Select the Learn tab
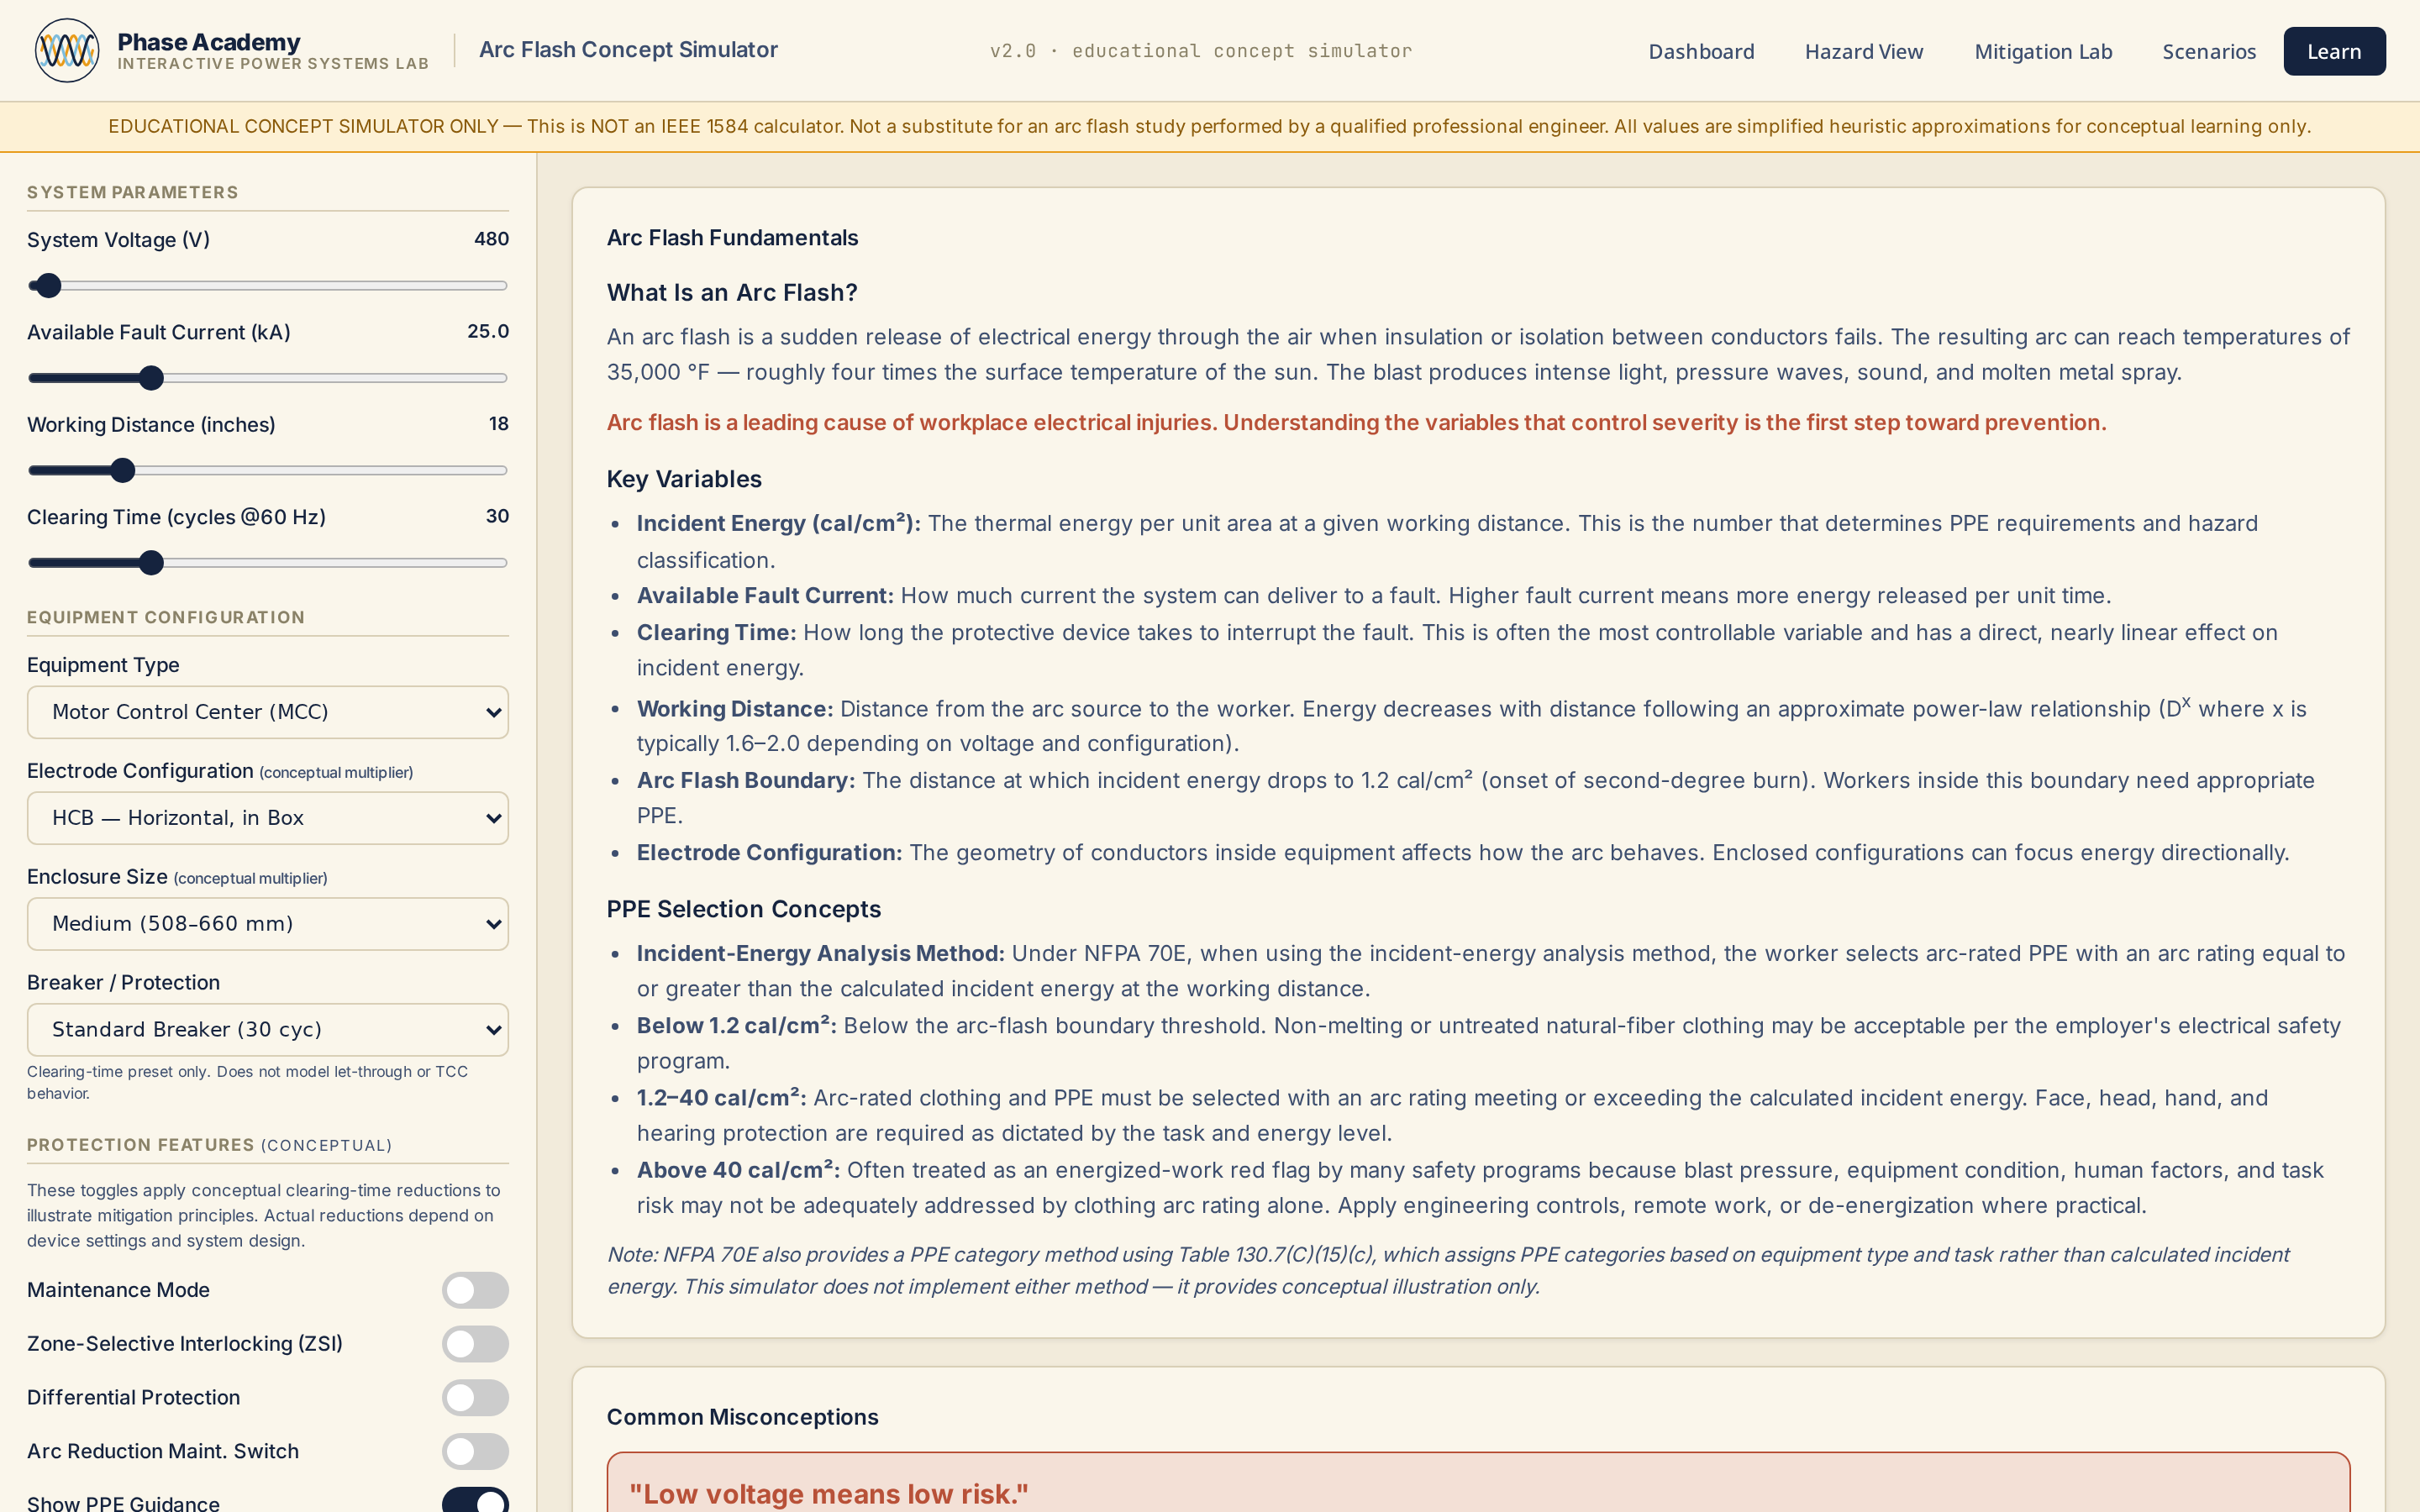2420x1512 pixels. [x=2334, y=51]
